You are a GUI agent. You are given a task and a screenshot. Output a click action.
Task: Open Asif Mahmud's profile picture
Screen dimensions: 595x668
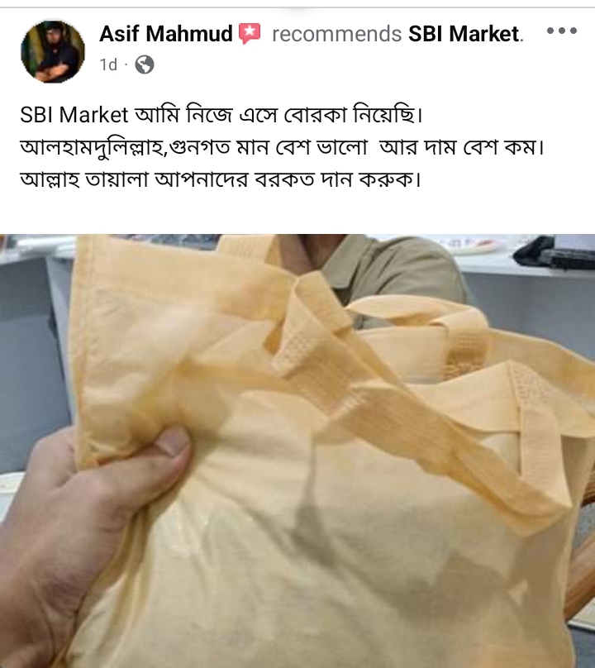tap(52, 51)
